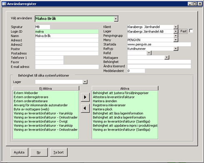
Task: Click the Ändra lösenord field
Action: [159, 66]
